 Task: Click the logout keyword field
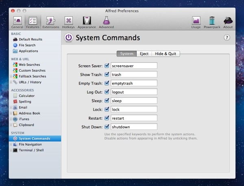click(134, 92)
